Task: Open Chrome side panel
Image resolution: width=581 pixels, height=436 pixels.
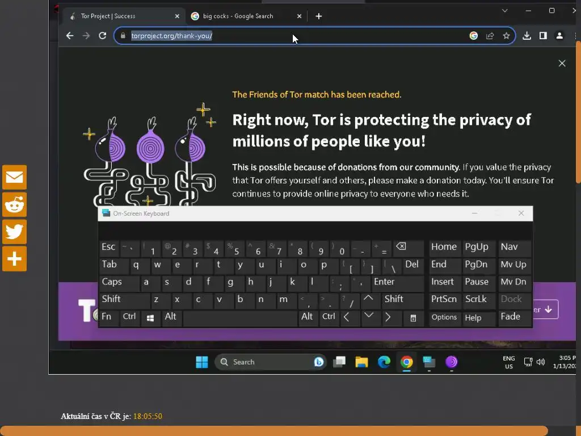Action: point(543,36)
